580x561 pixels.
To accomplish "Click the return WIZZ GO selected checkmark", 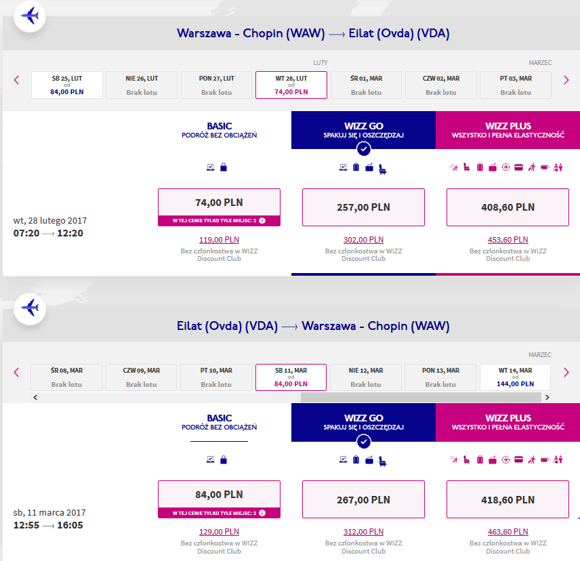I will [364, 442].
